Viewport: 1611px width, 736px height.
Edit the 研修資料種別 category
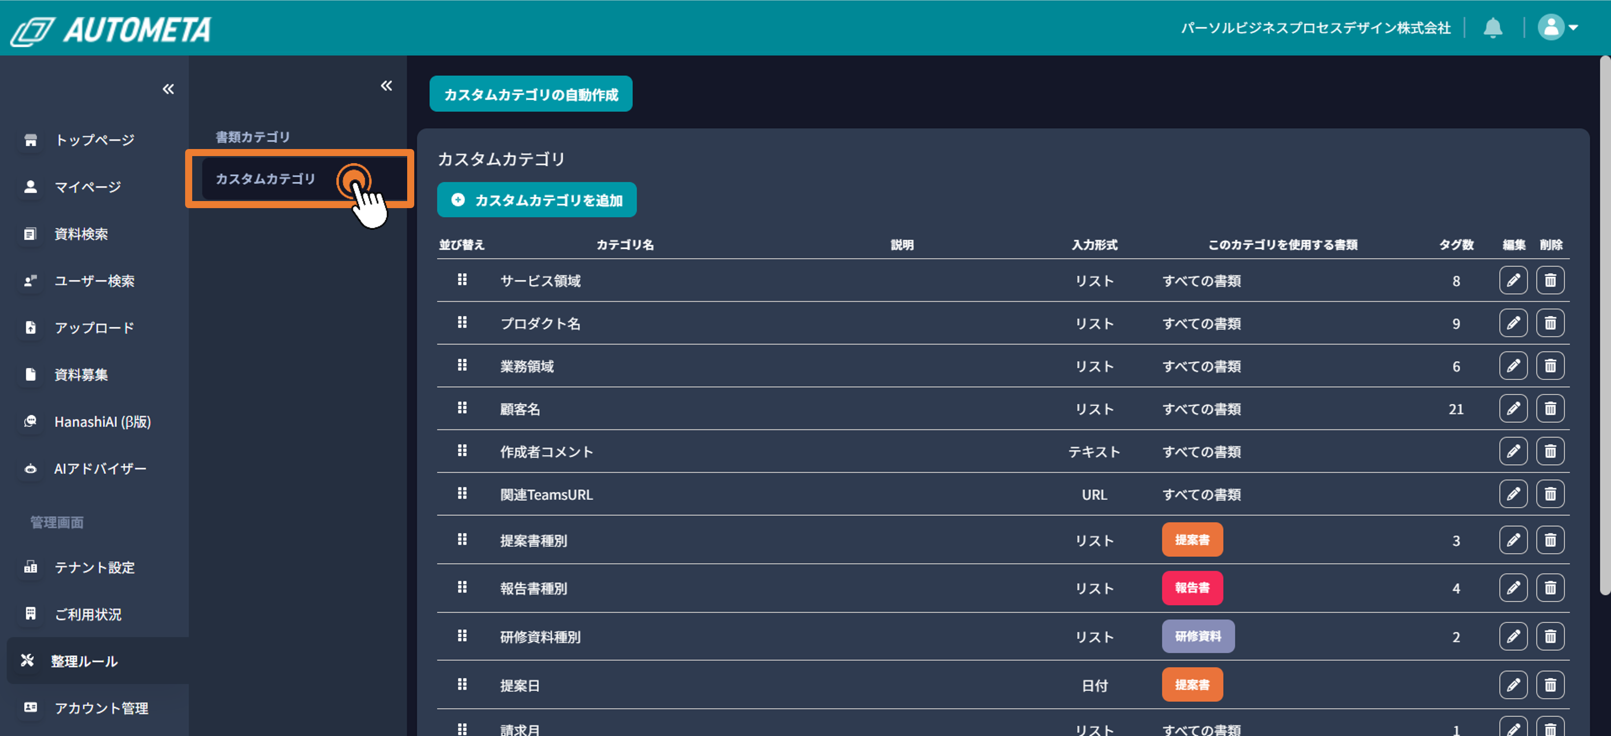click(1513, 636)
